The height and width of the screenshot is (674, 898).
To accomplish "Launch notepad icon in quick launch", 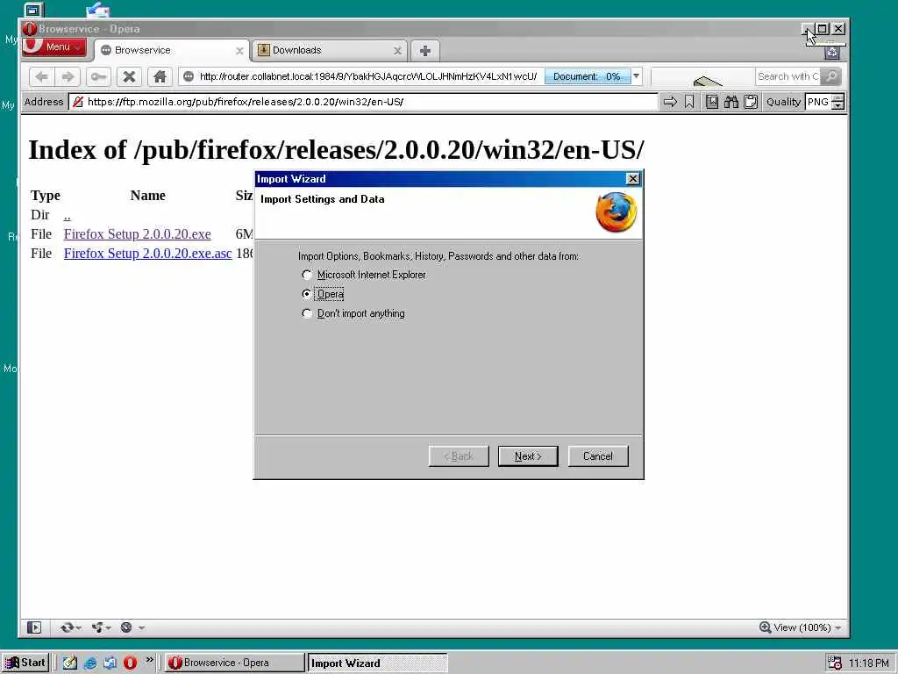I will coord(70,663).
